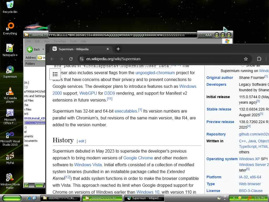Viewport: 269px width, 202px height.
Task: Select the Microsoft Office F... desktop icon
Action: coord(10,117)
